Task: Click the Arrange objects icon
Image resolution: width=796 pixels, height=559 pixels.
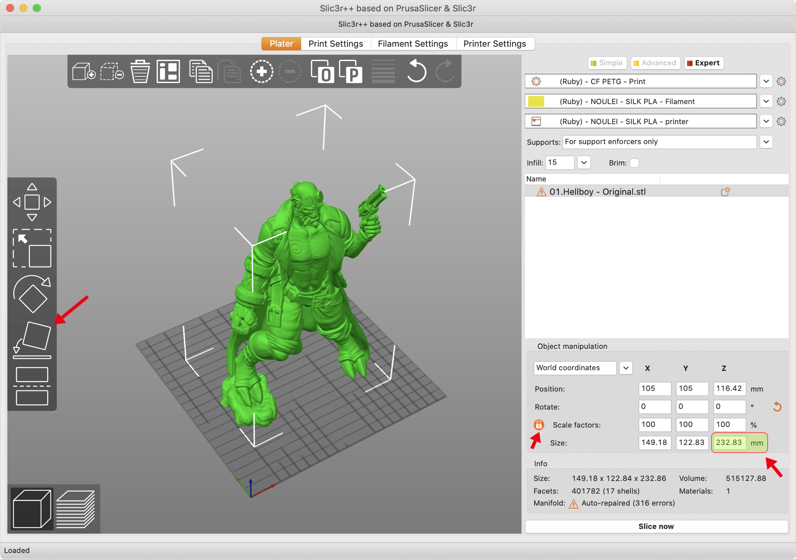Action: pyautogui.click(x=168, y=71)
